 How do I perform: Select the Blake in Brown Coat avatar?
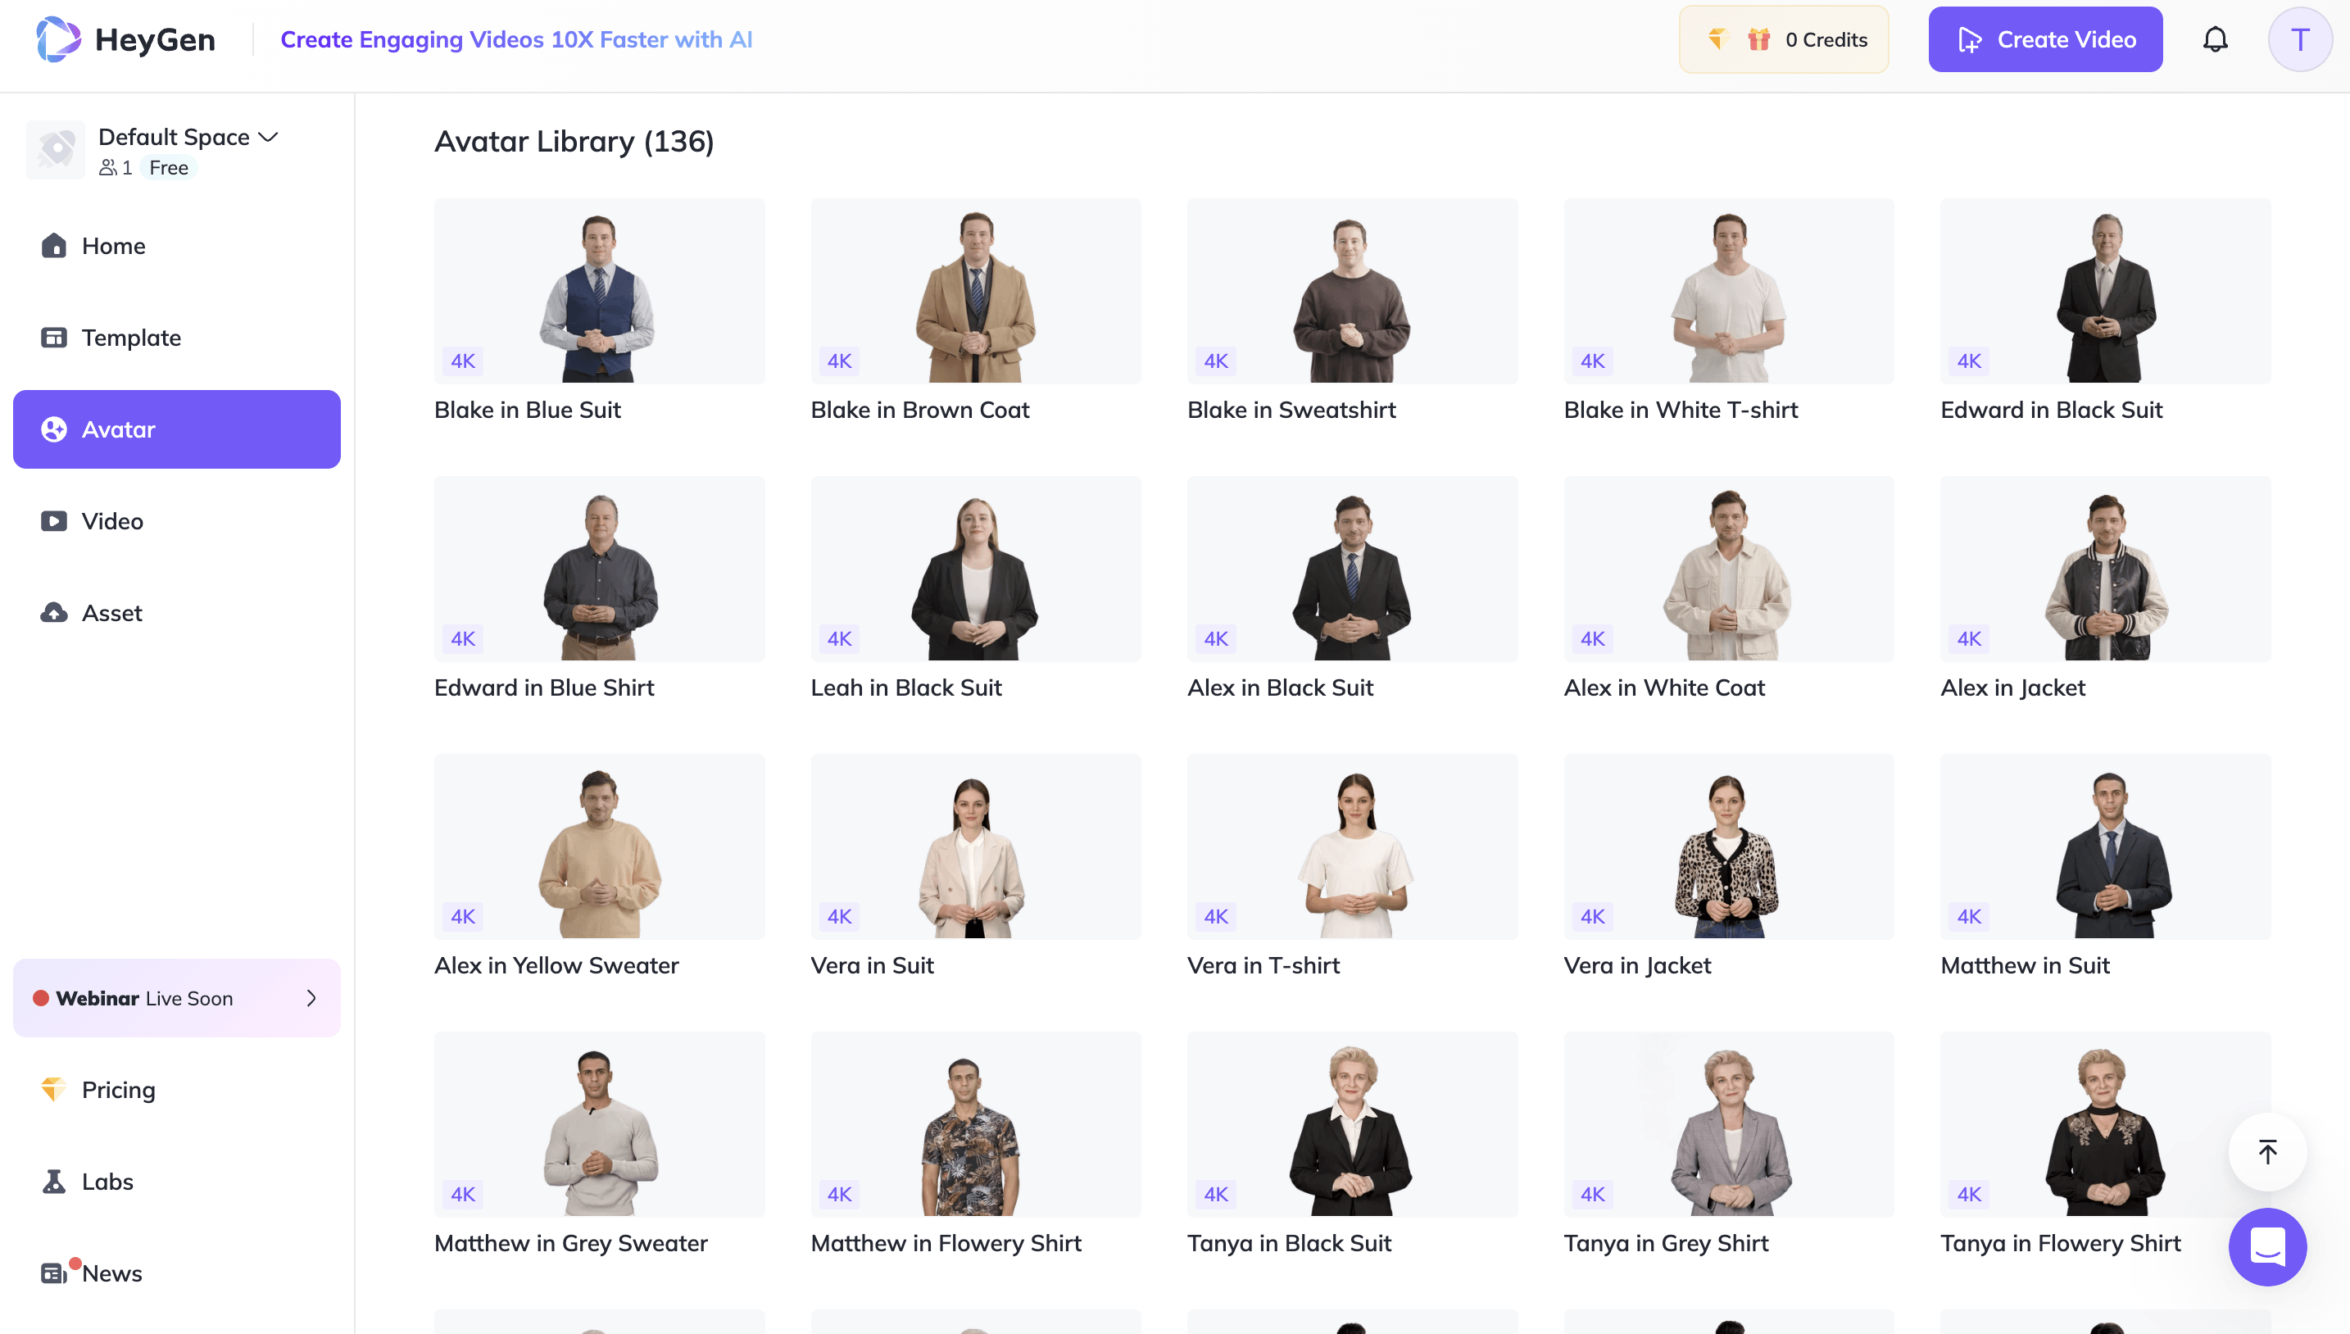(x=976, y=311)
